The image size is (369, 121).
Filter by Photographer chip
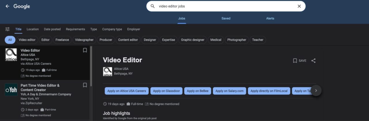[237, 40]
